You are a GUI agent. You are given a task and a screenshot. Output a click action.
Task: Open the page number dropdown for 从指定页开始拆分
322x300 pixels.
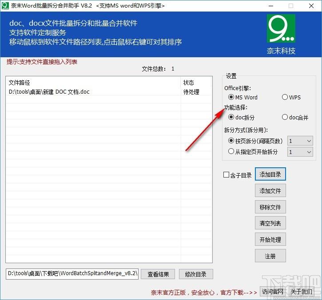click(300, 152)
